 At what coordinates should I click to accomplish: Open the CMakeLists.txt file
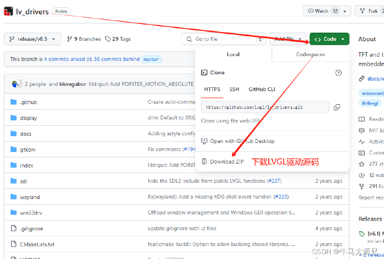[37, 244]
